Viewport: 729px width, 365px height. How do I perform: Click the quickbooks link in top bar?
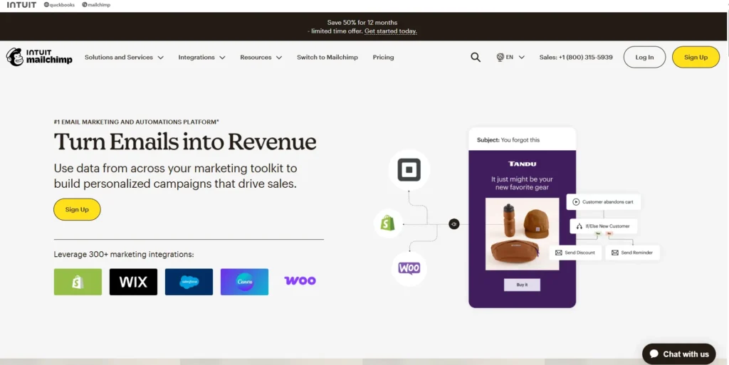point(59,5)
